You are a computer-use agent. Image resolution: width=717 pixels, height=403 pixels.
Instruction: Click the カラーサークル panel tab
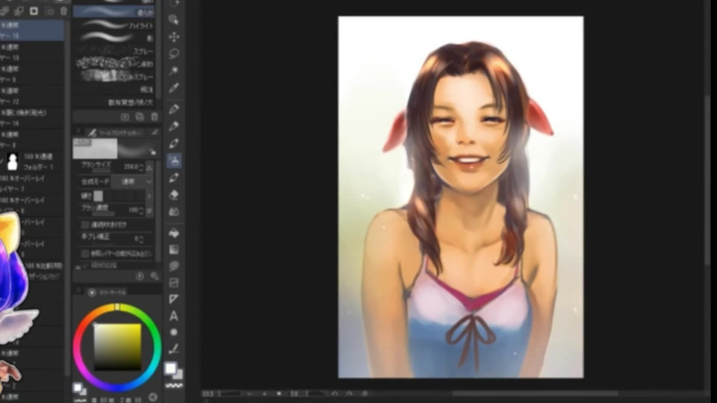108,293
